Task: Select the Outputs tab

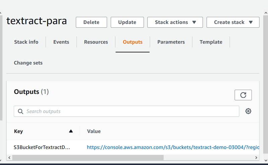Action: [x=132, y=42]
